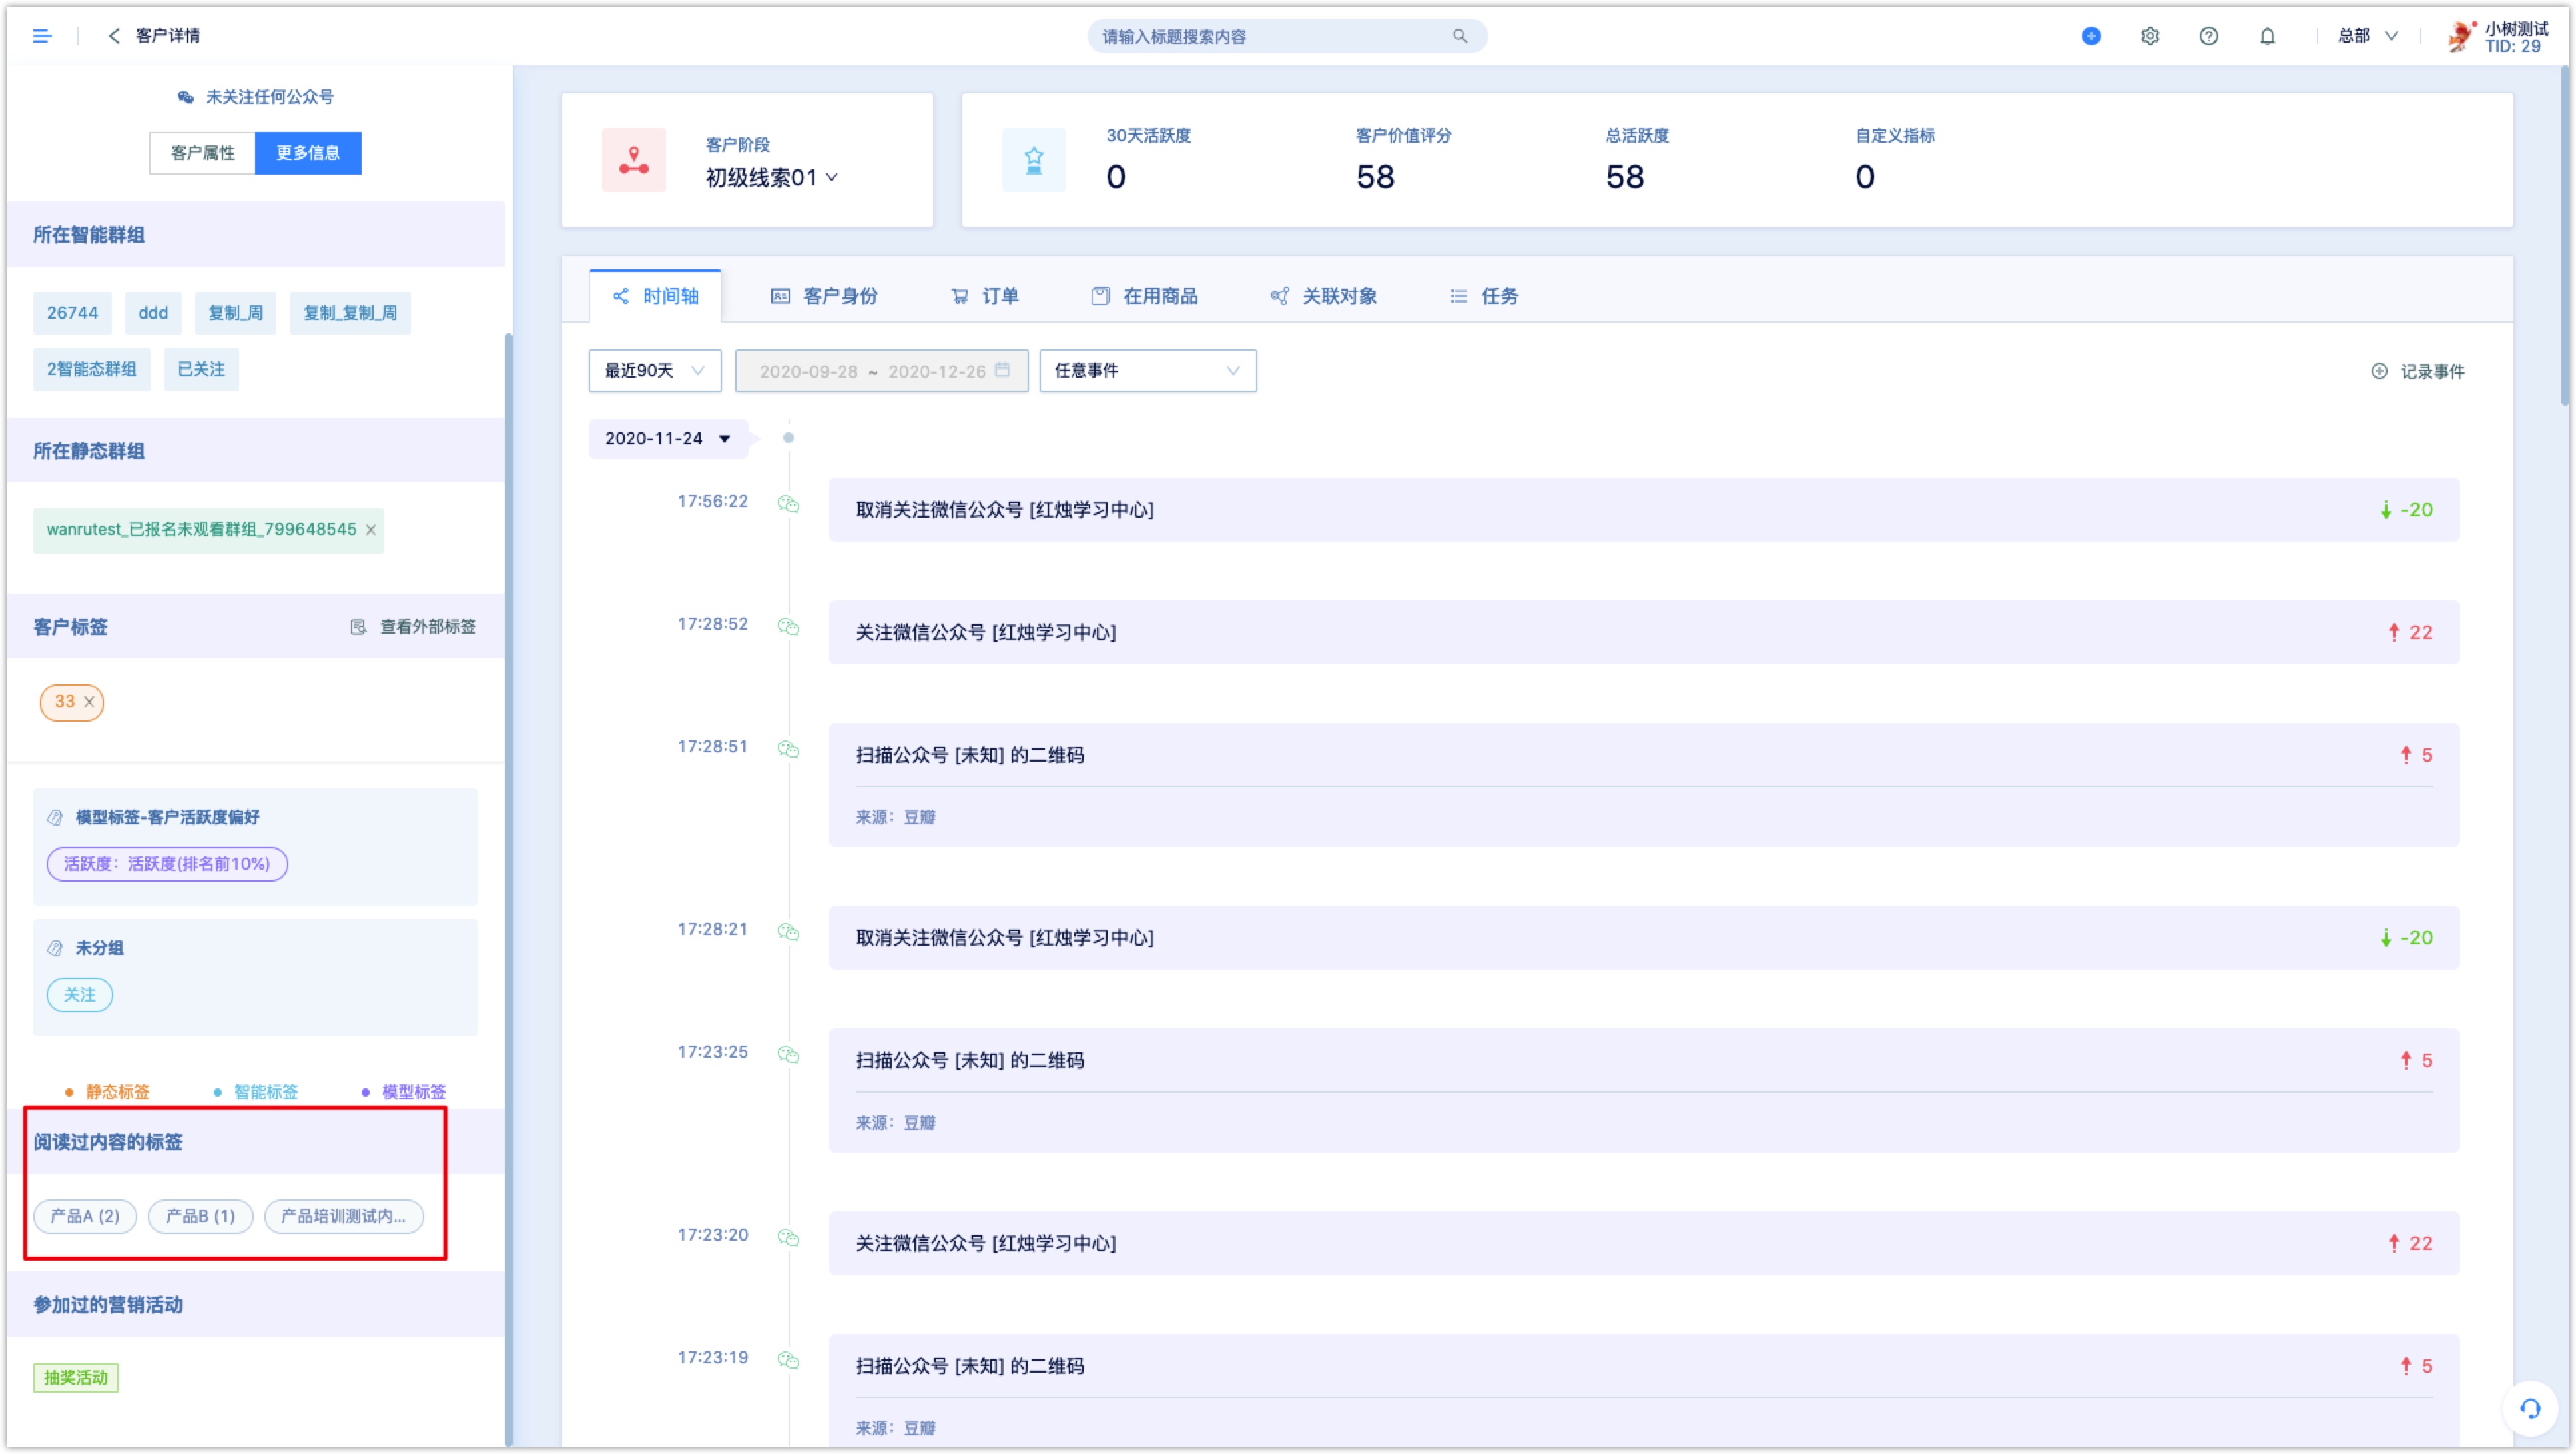Click the 客户价值评分 value 58
This screenshot has height=1454, width=2576.
[1375, 178]
